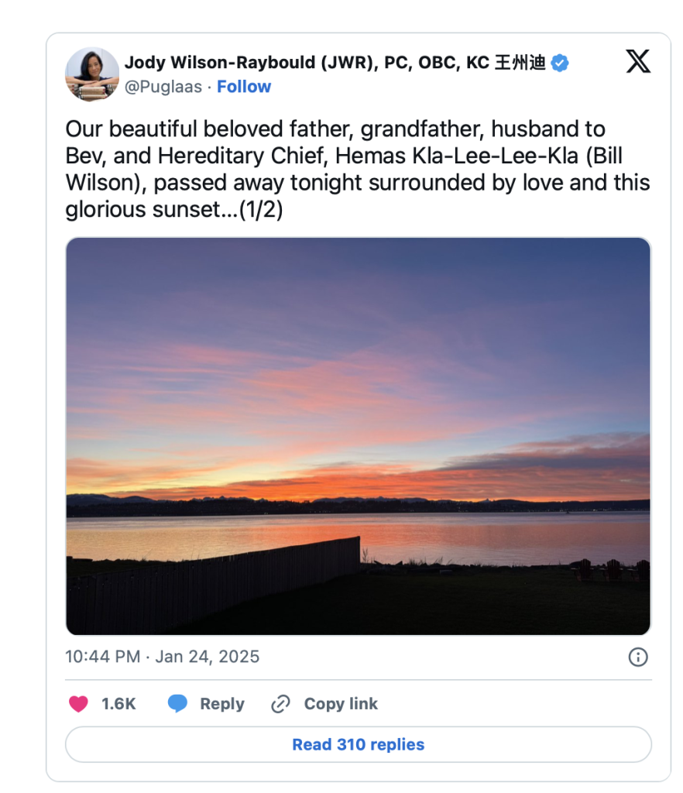Click the 10:44 PM post time

click(x=102, y=657)
